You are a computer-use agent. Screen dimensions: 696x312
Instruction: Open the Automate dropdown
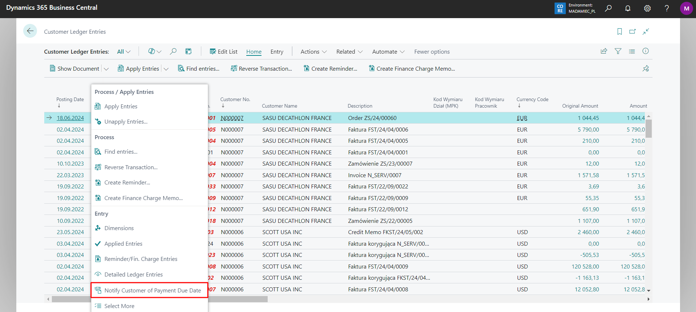(x=388, y=52)
